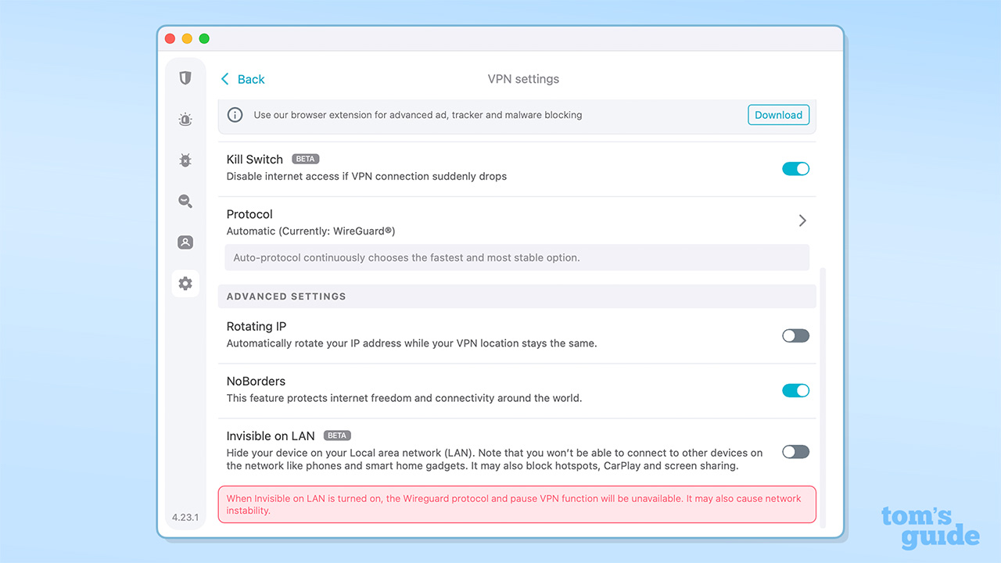Click the auto-protocol description box
Image resolution: width=1001 pixels, height=563 pixels.
[x=516, y=257]
